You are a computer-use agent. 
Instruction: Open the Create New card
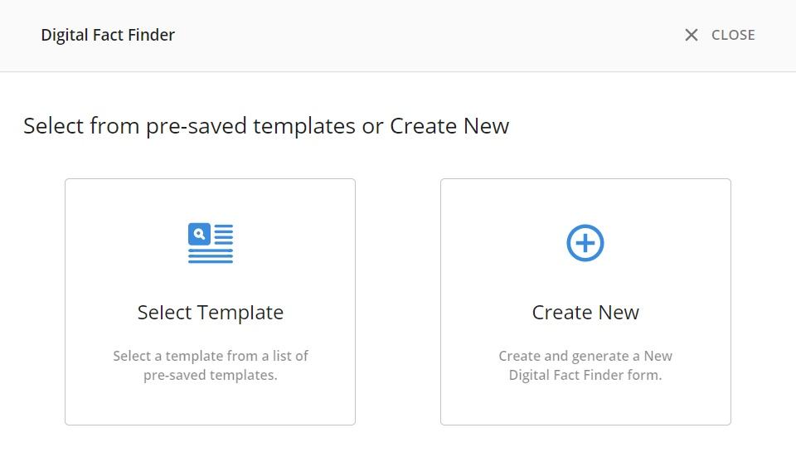pos(585,302)
